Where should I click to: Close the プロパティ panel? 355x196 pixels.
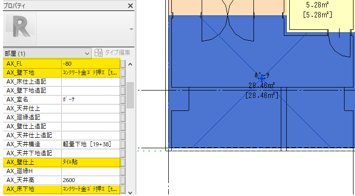pos(130,5)
